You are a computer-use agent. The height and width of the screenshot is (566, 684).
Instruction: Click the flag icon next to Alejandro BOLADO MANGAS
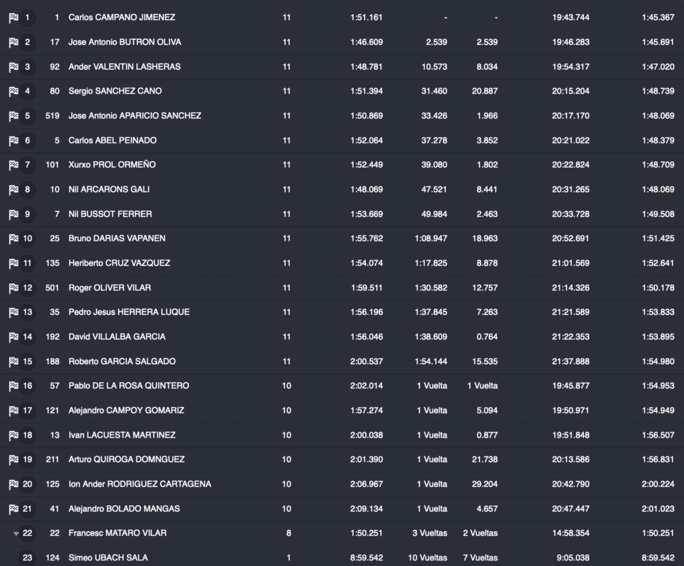[x=13, y=509]
